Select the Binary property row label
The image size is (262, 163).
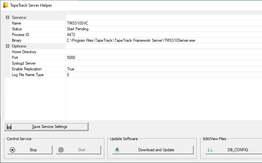point(17,40)
